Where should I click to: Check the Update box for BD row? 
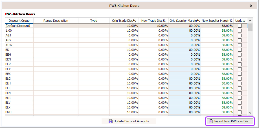240,50
